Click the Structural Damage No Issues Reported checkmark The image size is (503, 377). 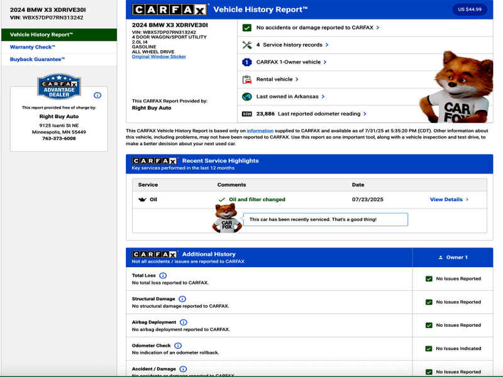[x=429, y=302]
